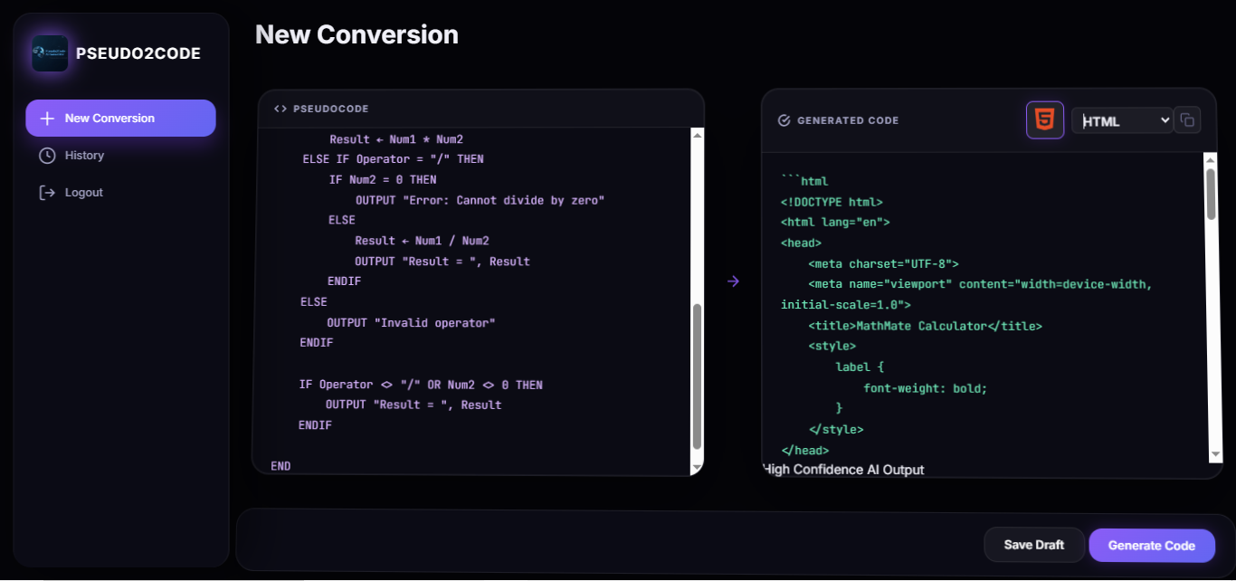The width and height of the screenshot is (1236, 581).
Task: Click the pseudocode panel scroll-down arrow
Action: click(x=697, y=467)
